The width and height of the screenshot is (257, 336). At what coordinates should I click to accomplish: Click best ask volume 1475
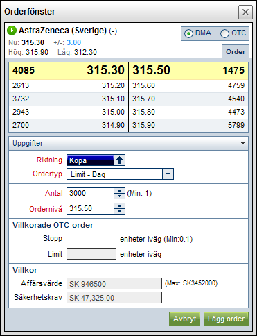pos(233,70)
